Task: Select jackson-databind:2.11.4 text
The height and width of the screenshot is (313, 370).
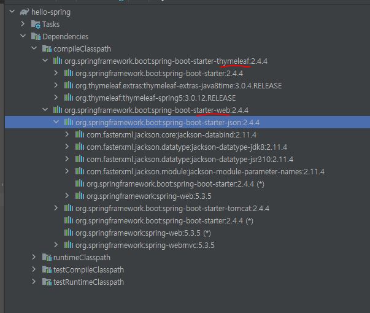Action: tap(172, 135)
